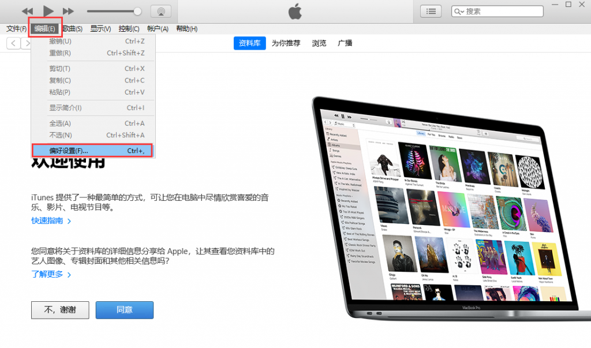Maximize the iTunes window
This screenshot has height=348, width=591.
(x=568, y=5)
